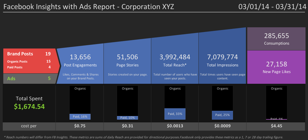
Task: Click the 'Paid, 33%' bar segment
Action: [x=175, y=114]
